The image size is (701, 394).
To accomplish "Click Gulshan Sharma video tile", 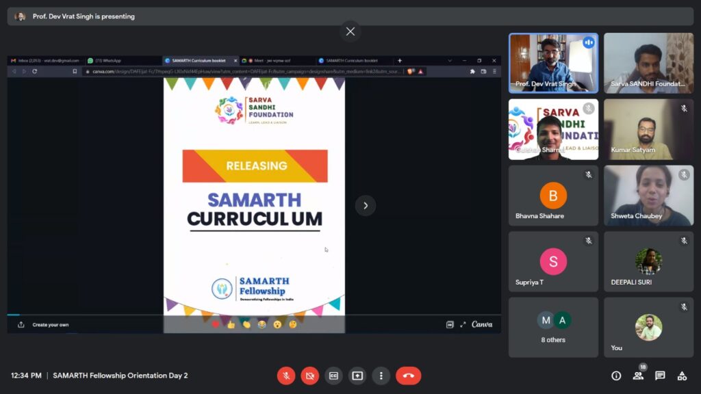I will click(553, 129).
